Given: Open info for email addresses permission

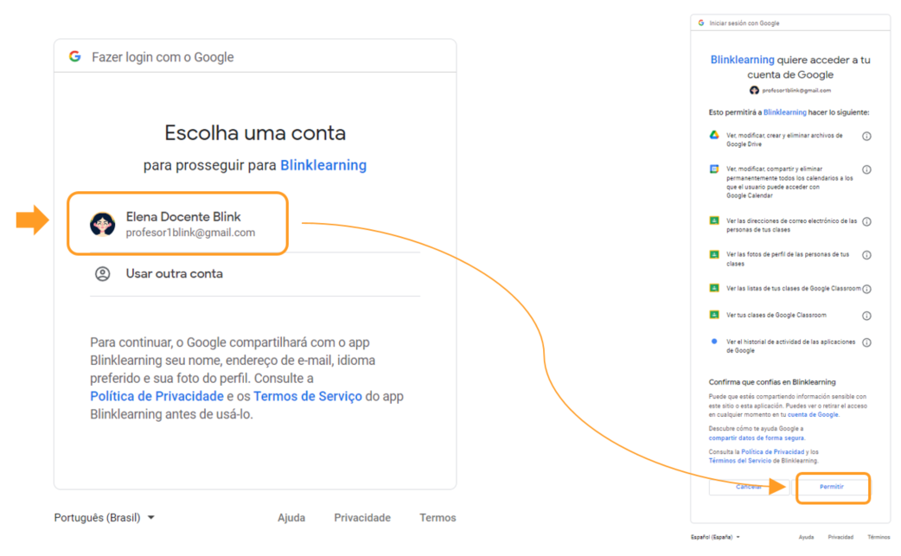Looking at the screenshot, I should pyautogui.click(x=866, y=222).
